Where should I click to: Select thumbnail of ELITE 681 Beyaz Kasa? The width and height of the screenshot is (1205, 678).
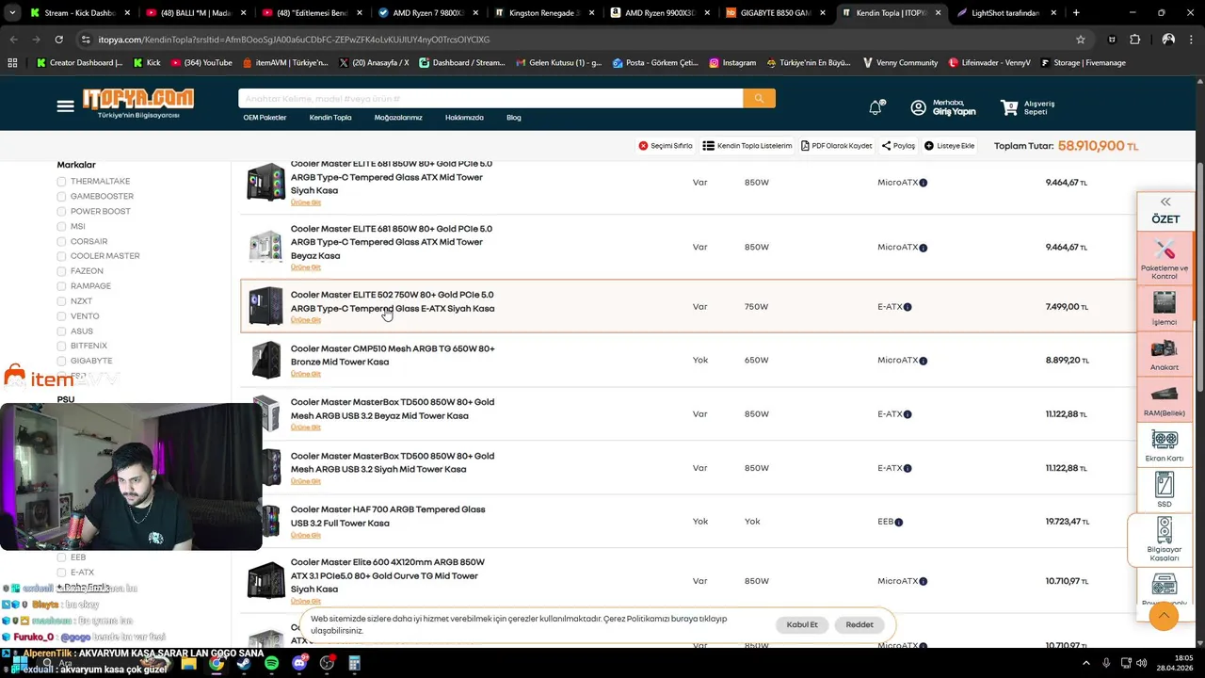pyautogui.click(x=266, y=247)
